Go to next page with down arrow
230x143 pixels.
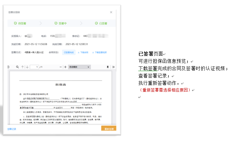[x=27, y=67]
